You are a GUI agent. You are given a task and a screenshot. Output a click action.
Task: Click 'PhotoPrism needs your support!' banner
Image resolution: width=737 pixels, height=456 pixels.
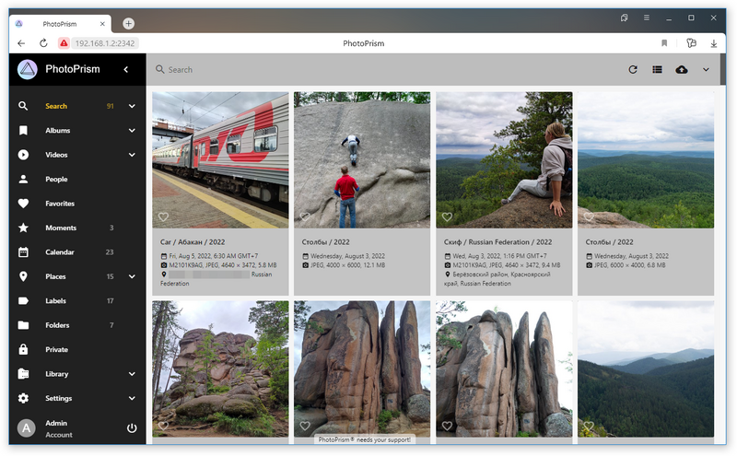click(364, 439)
